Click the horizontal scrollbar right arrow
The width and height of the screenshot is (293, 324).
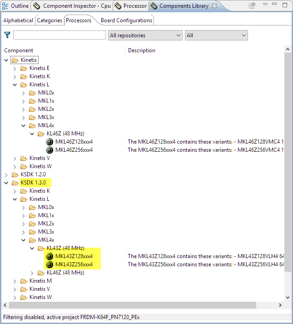click(280, 305)
